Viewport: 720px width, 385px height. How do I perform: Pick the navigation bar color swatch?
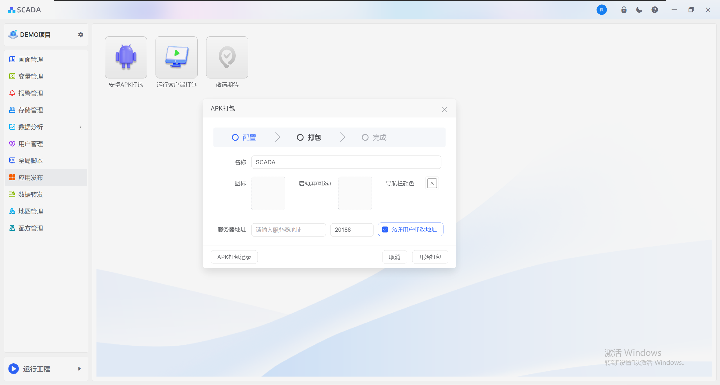click(x=432, y=183)
